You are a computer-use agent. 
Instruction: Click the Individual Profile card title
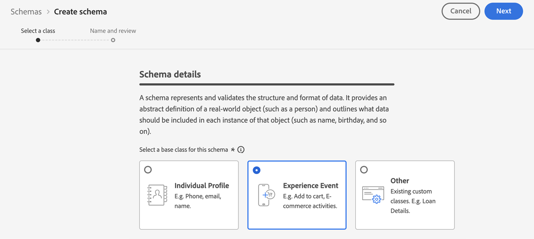coord(201,186)
